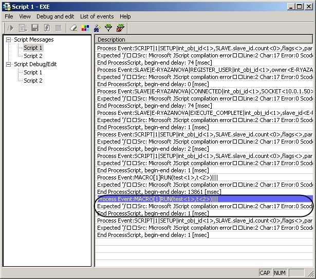Click the funnel with red checkmark icon
316x279 pixels.
coord(120,28)
